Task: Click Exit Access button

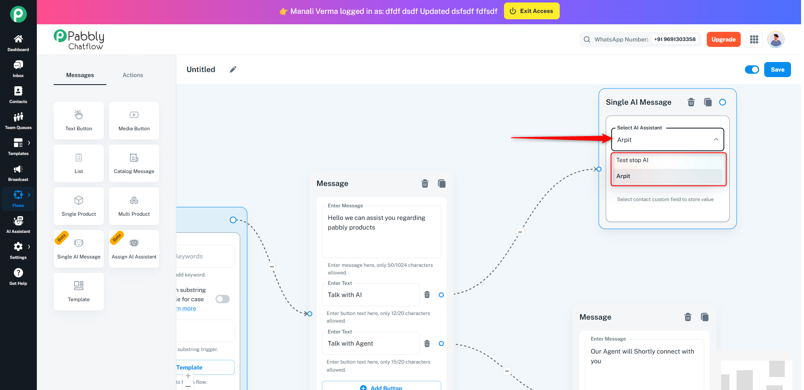Action: (x=532, y=11)
